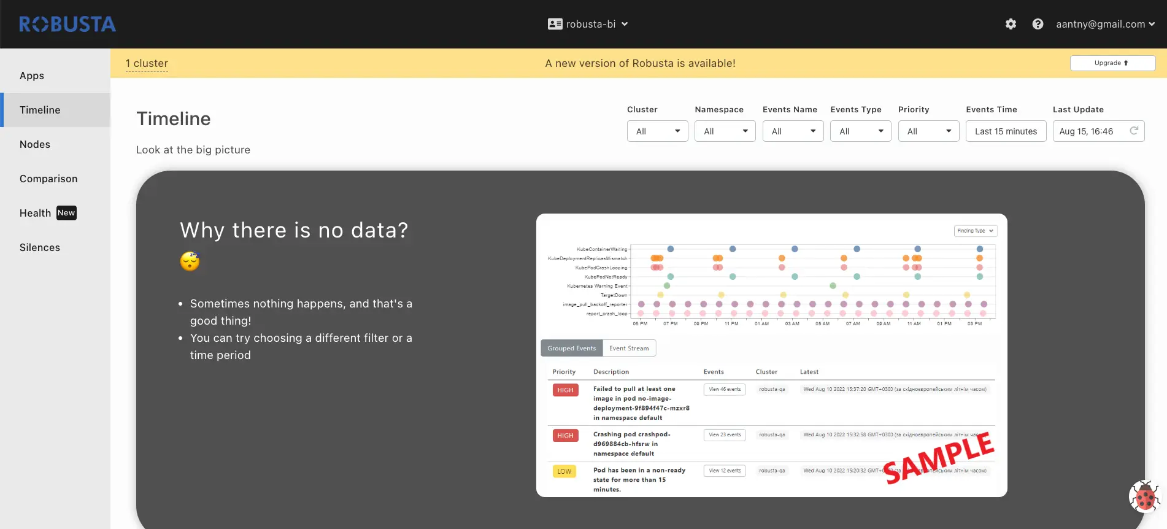Click the refresh icon in Last Update
1167x529 pixels.
pos(1134,131)
